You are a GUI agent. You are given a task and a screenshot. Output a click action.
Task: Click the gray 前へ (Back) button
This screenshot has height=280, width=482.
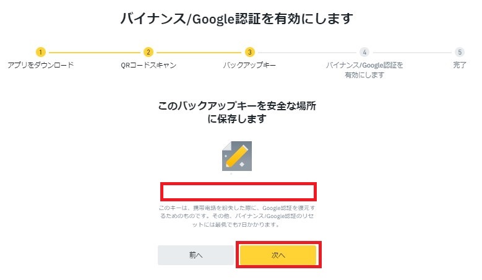[196, 255]
